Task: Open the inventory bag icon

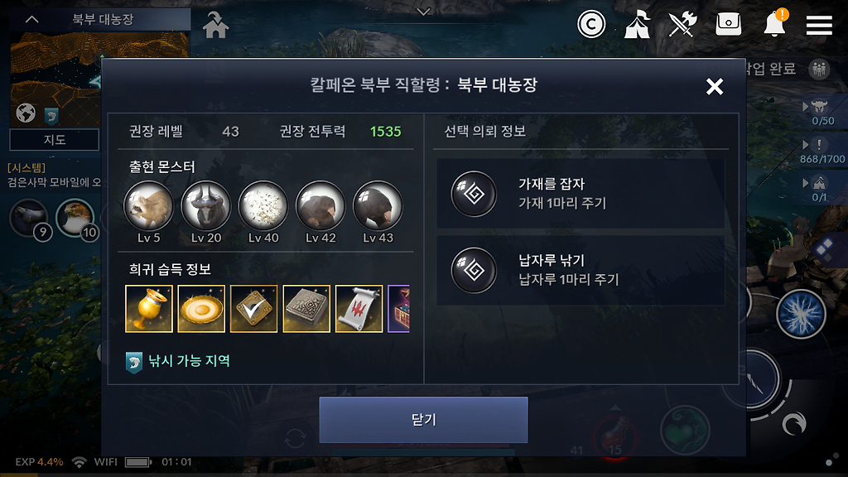Action: click(x=728, y=24)
